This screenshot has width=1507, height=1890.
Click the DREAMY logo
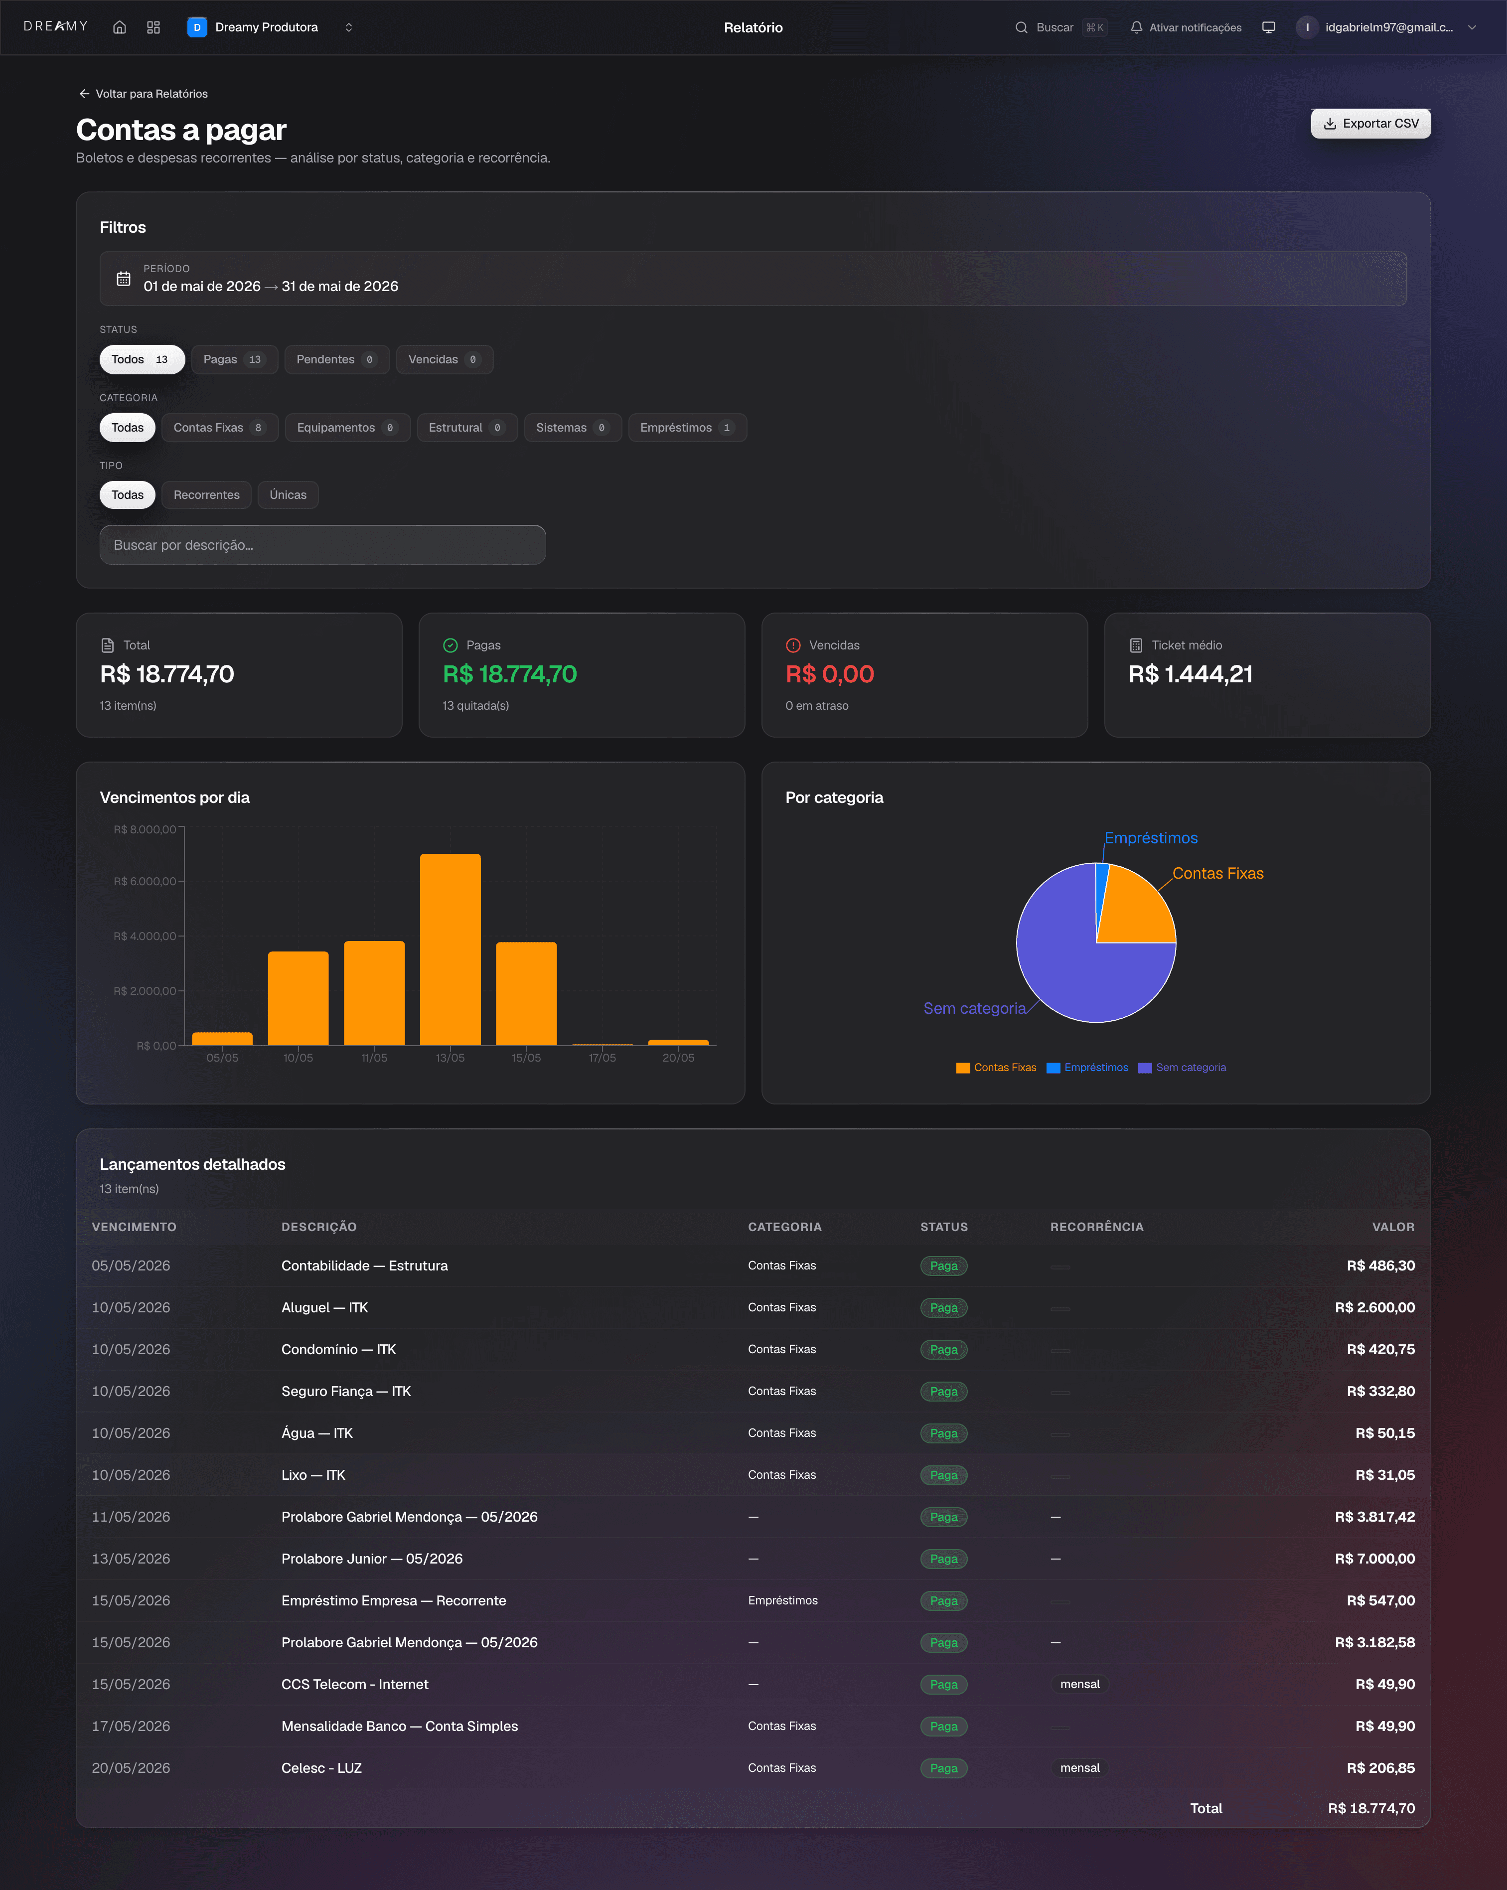pos(56,26)
